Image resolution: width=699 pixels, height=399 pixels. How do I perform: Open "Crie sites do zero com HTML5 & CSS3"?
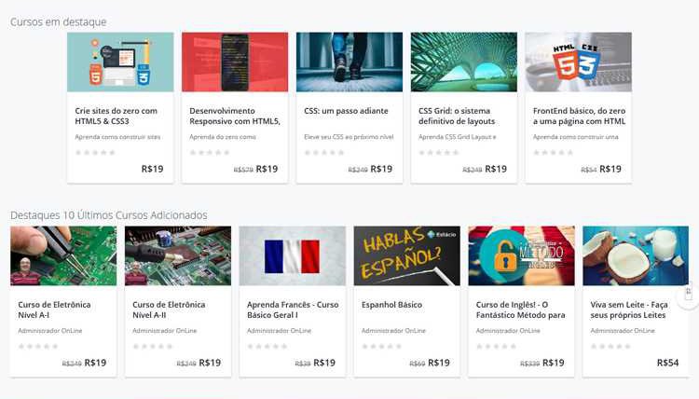click(x=116, y=116)
